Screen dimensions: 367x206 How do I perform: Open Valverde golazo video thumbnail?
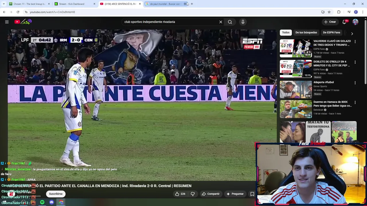tap(296, 48)
